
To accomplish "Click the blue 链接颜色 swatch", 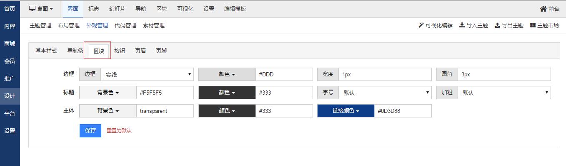I will coord(346,111).
